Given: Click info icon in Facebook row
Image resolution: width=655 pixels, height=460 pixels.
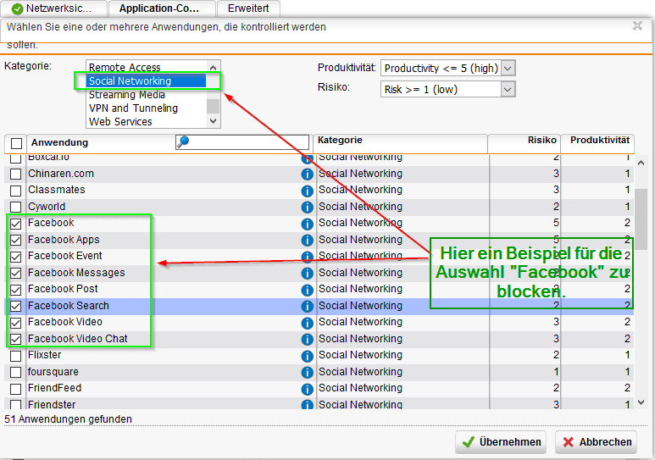Looking at the screenshot, I should click(x=307, y=224).
